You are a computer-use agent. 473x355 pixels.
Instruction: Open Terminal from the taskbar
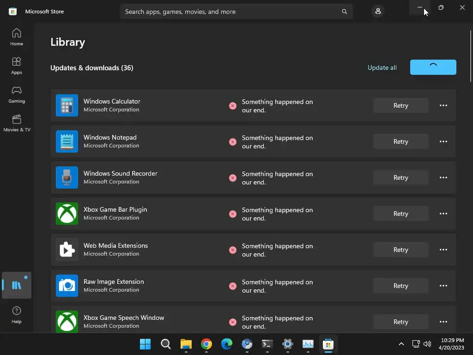(x=267, y=344)
